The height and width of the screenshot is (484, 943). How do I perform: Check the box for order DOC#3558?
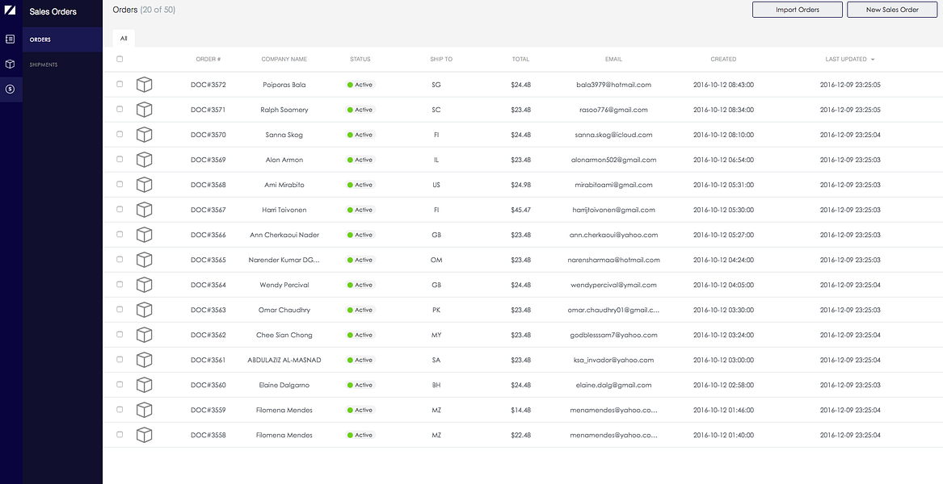[x=120, y=434]
